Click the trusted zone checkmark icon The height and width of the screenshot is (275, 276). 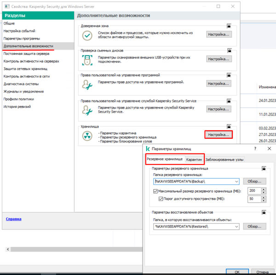(x=87, y=35)
